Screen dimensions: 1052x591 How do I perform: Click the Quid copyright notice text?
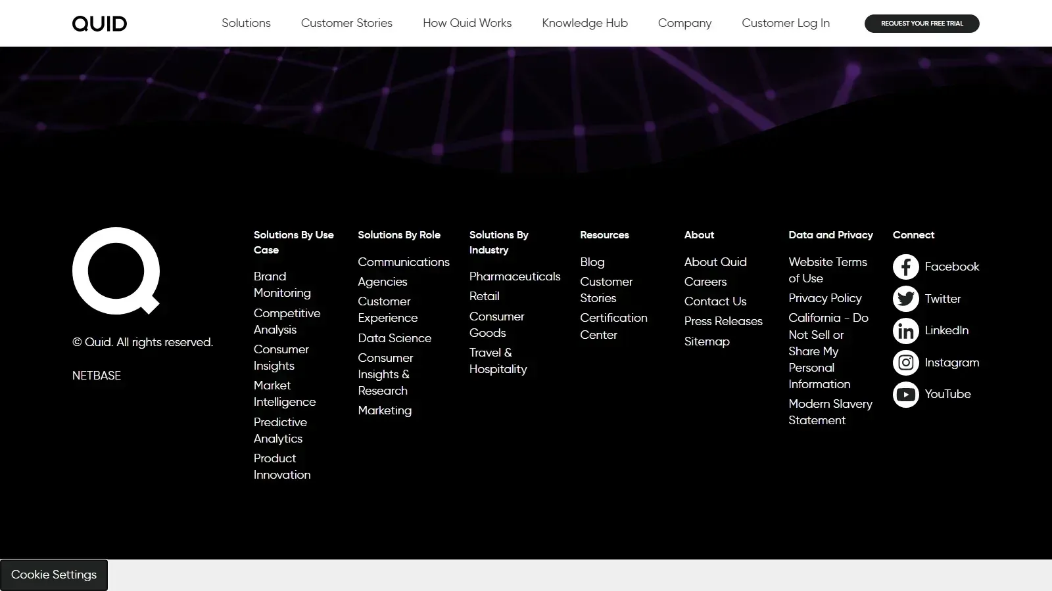pyautogui.click(x=143, y=342)
